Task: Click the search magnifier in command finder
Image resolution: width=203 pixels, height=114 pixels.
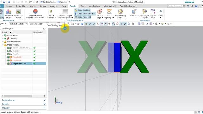Action: [x=184, y=6]
